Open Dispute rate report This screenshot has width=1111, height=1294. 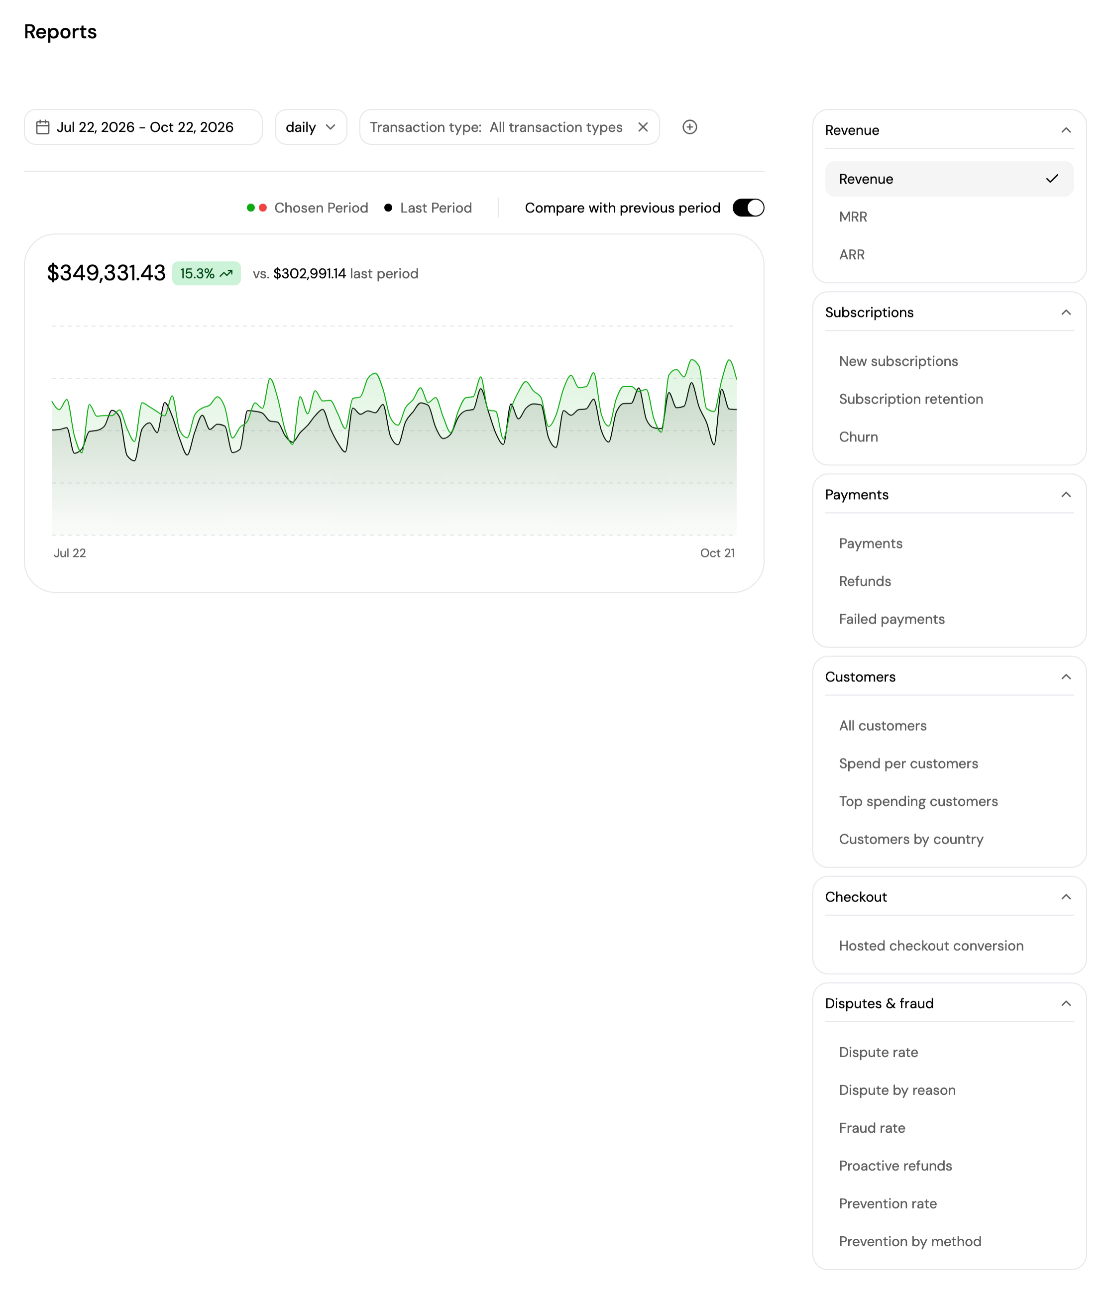[949, 1053]
